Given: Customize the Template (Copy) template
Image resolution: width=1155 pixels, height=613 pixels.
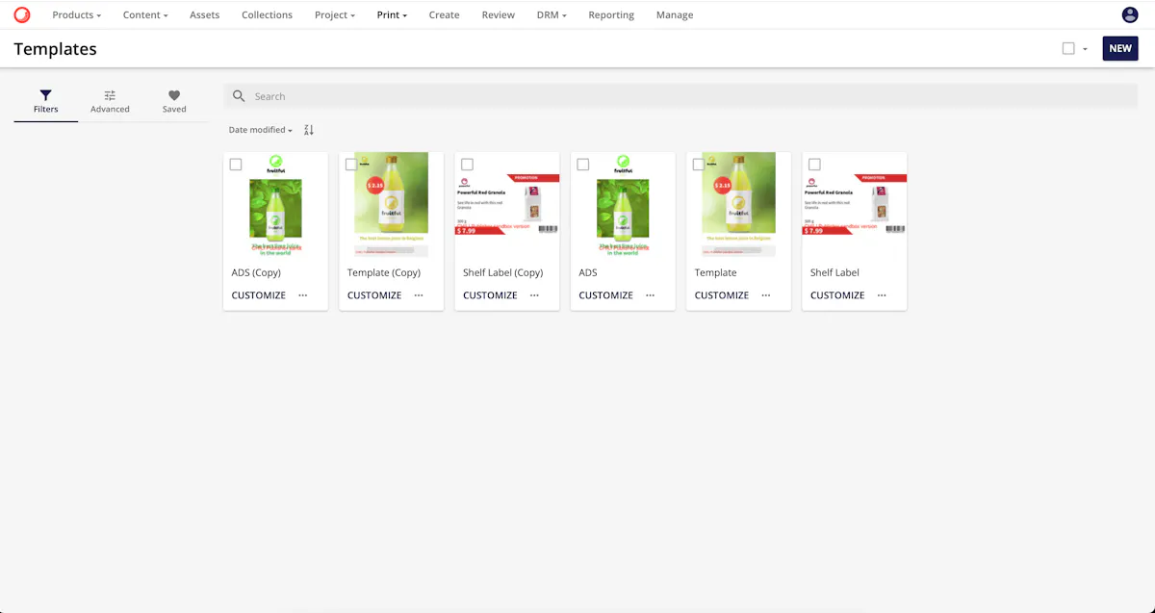Looking at the screenshot, I should click(x=374, y=295).
